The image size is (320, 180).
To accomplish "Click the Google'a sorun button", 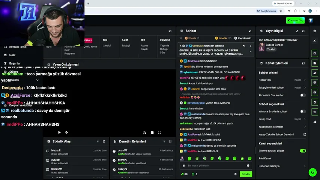I will point(266,11).
